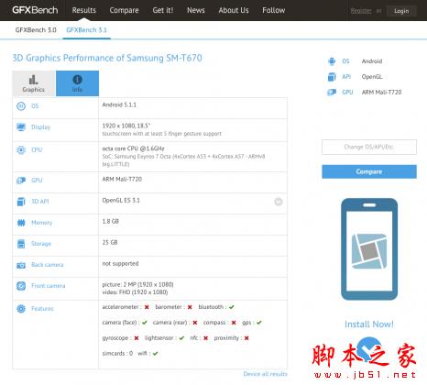Click the Register link
Image resolution: width=427 pixels, height=385 pixels.
pyautogui.click(x=361, y=11)
